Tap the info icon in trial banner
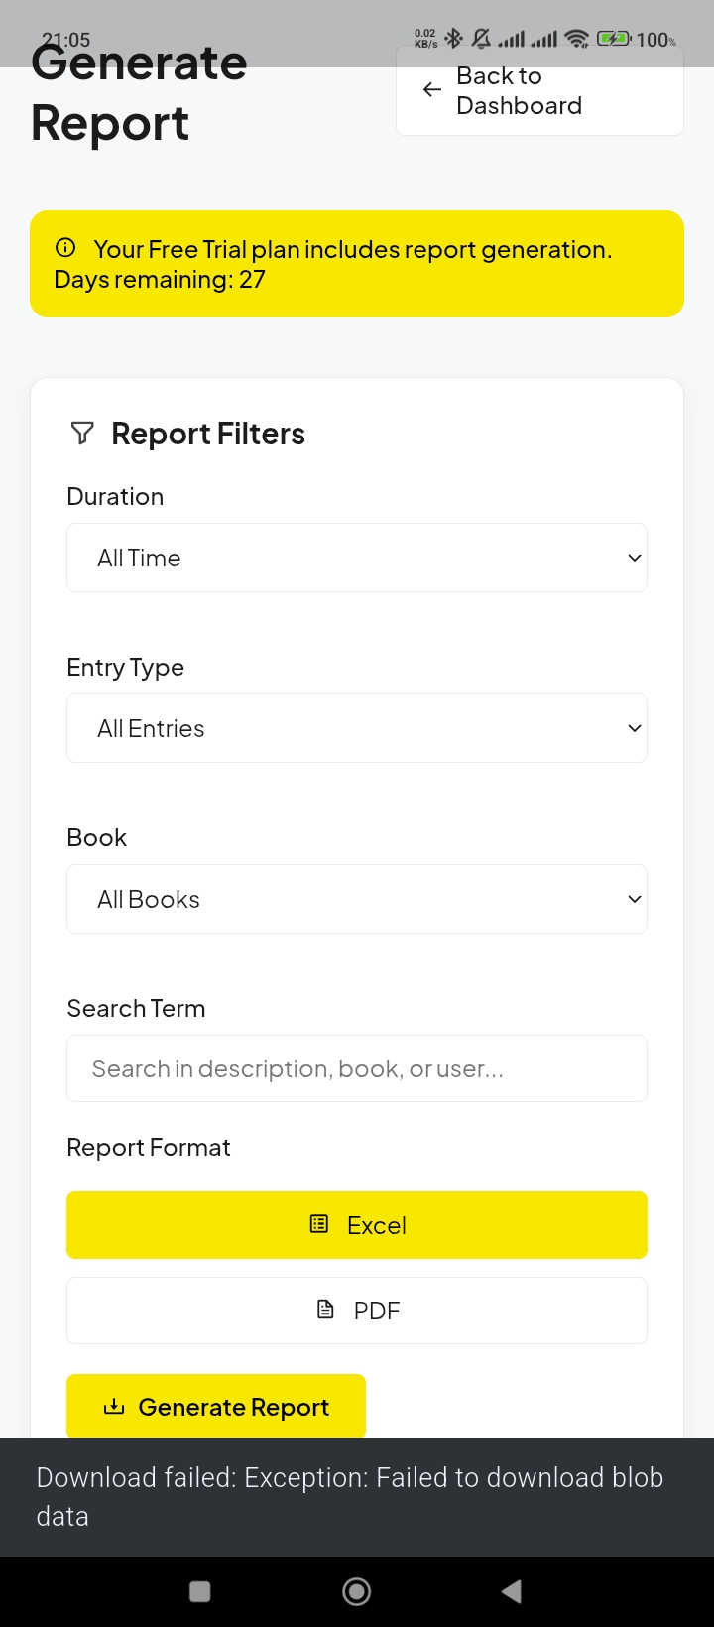This screenshot has width=714, height=1627. [65, 247]
